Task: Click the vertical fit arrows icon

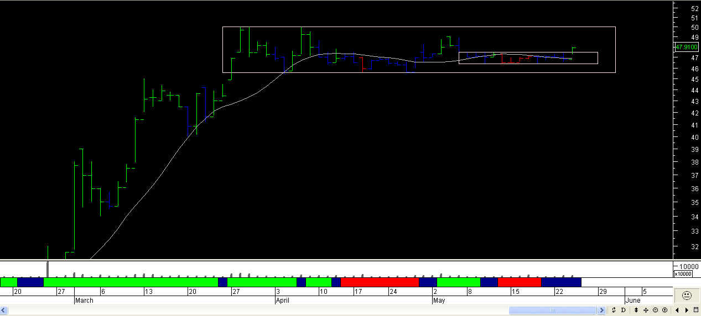Action: (x=637, y=310)
